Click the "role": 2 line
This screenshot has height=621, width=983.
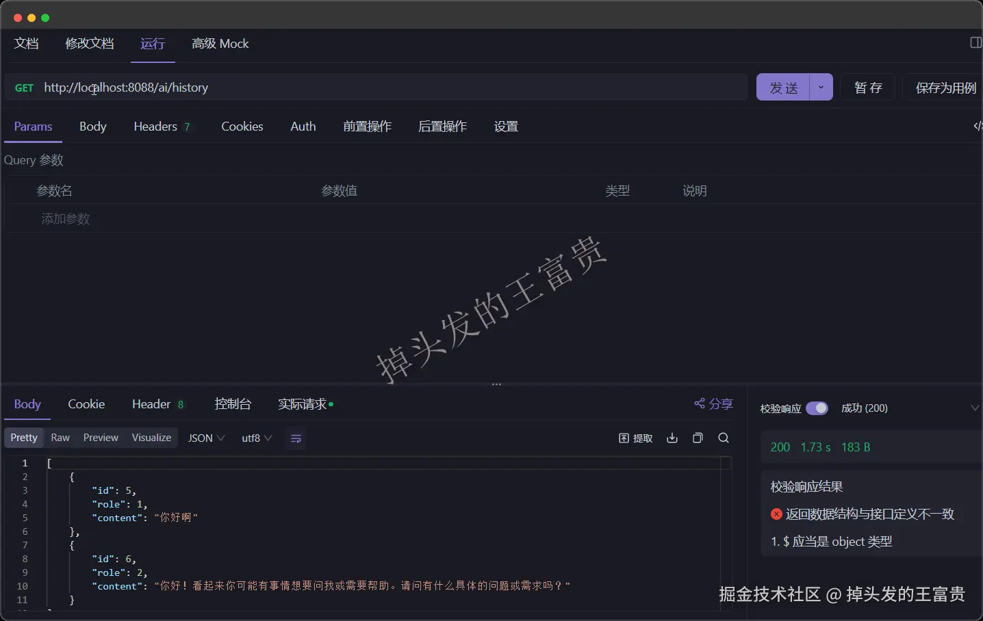coord(120,572)
